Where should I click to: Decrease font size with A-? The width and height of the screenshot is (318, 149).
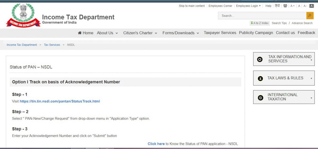[x=305, y=6]
